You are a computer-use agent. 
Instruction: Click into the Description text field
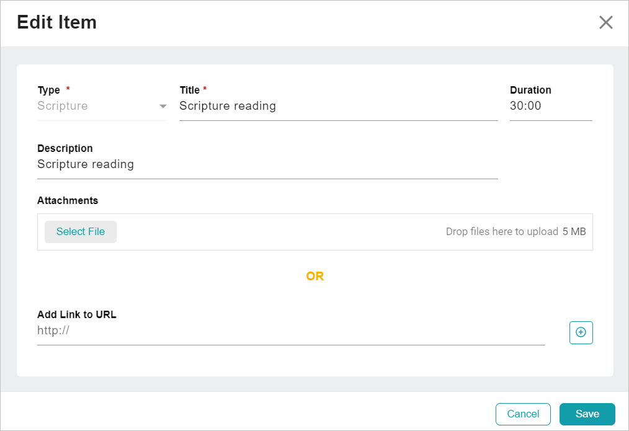267,164
